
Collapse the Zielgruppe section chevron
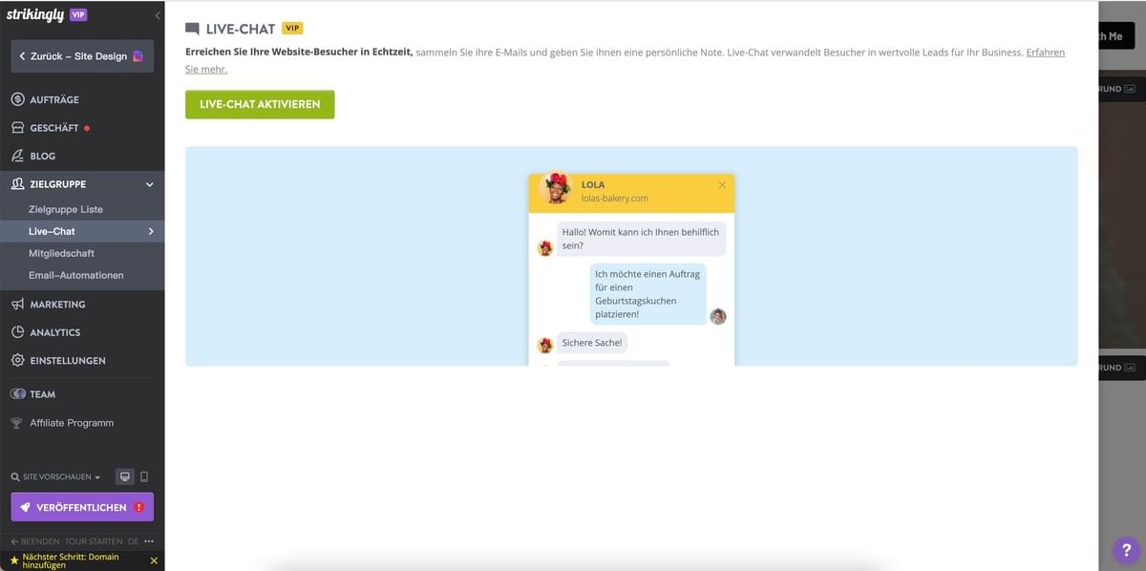(x=149, y=183)
